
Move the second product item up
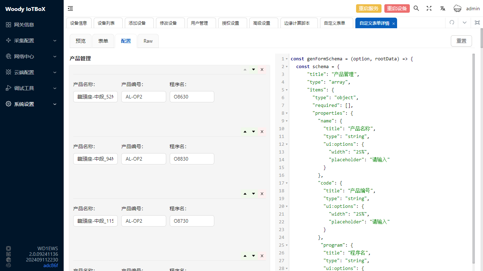(x=245, y=132)
